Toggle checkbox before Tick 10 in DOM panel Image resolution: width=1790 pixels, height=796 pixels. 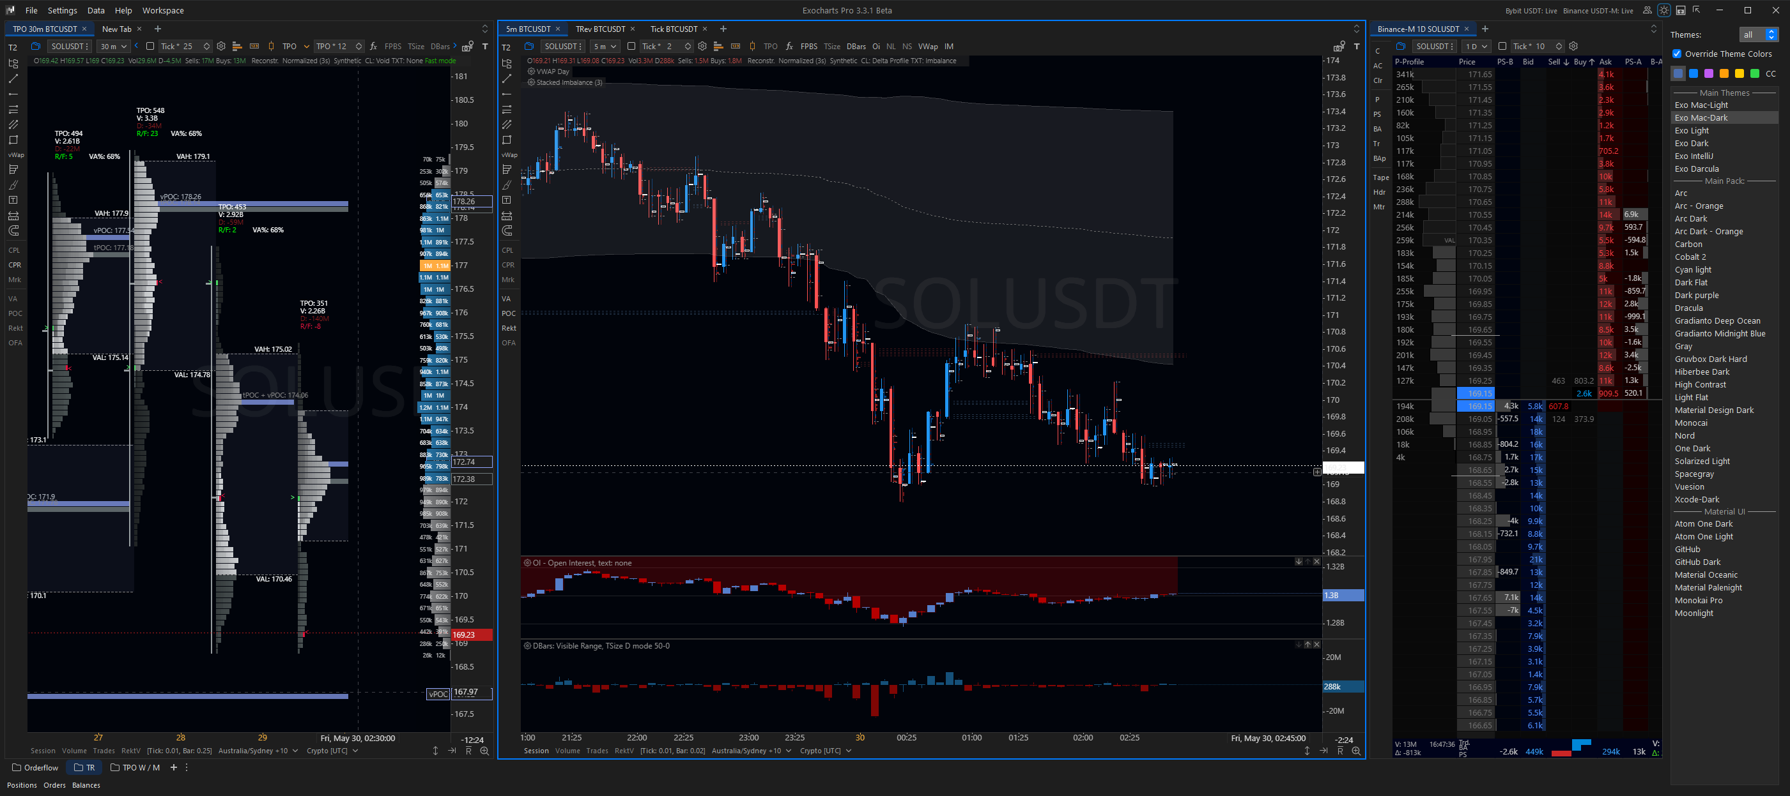pos(1502,47)
